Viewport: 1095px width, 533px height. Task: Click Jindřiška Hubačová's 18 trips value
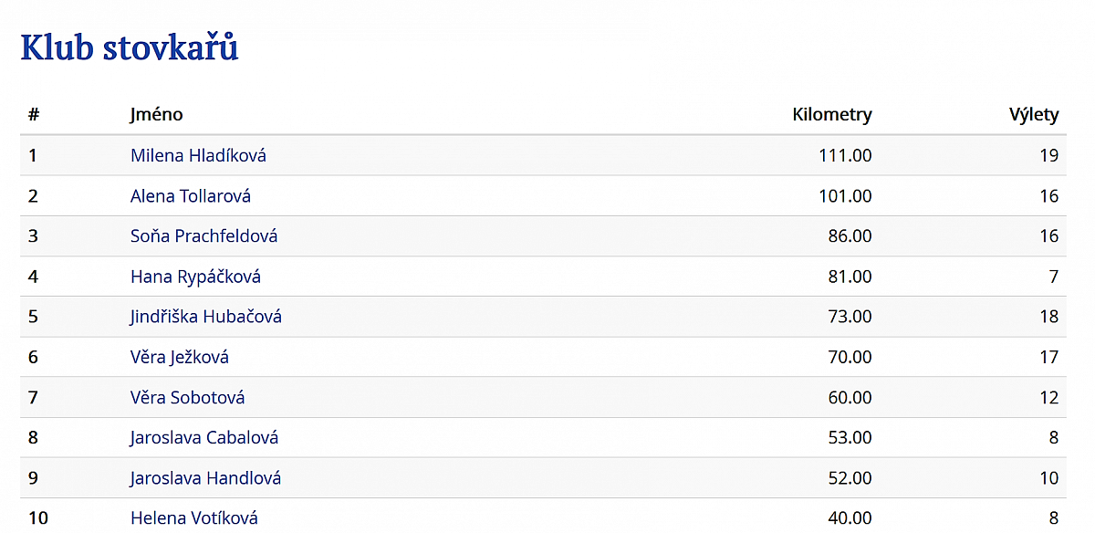point(1048,317)
